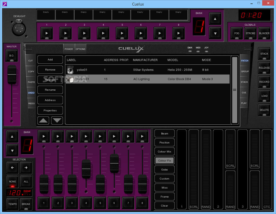Image resolution: width=276 pixels, height=214 pixels.
Task: Click the LOAD command button
Action: coord(264,96)
